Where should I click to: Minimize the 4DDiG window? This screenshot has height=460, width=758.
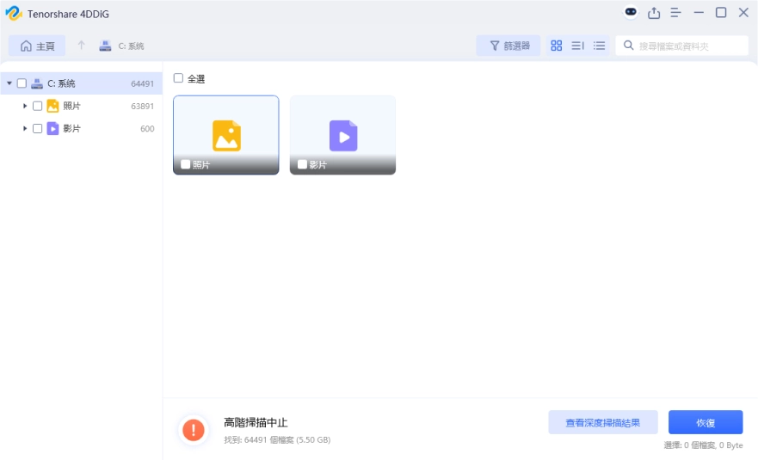point(699,13)
